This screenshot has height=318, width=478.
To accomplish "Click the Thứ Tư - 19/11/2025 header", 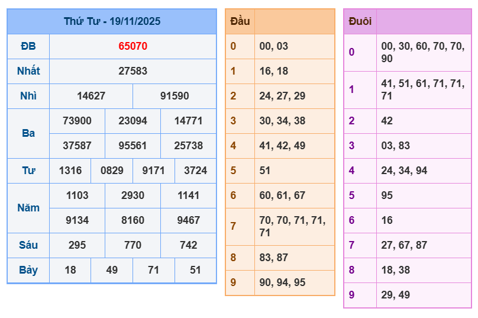I will point(112,21).
